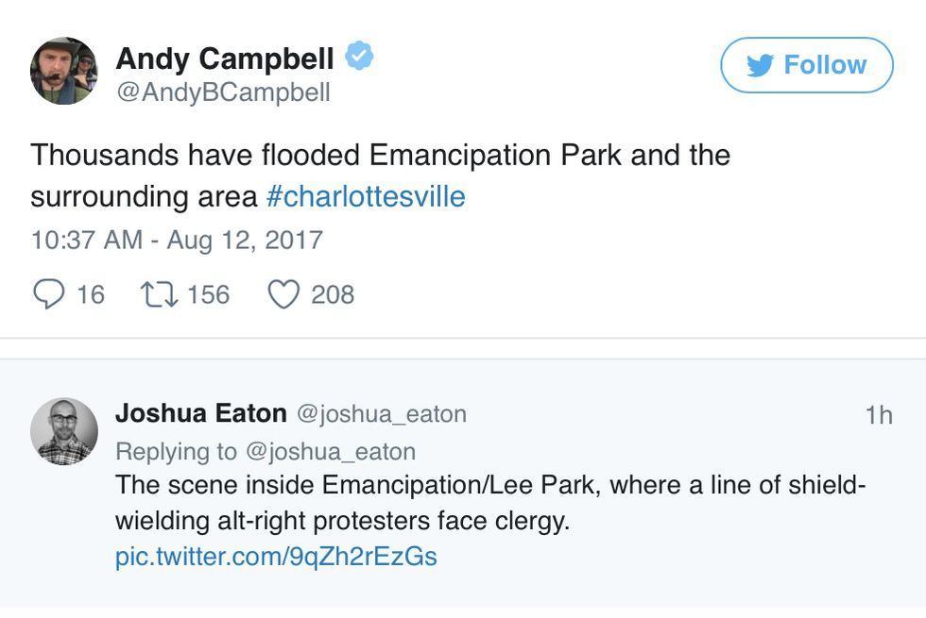The height and width of the screenshot is (618, 926).
Task: Open the pic.twitter.com/9qZh2rEzGs link
Action: coord(276,556)
